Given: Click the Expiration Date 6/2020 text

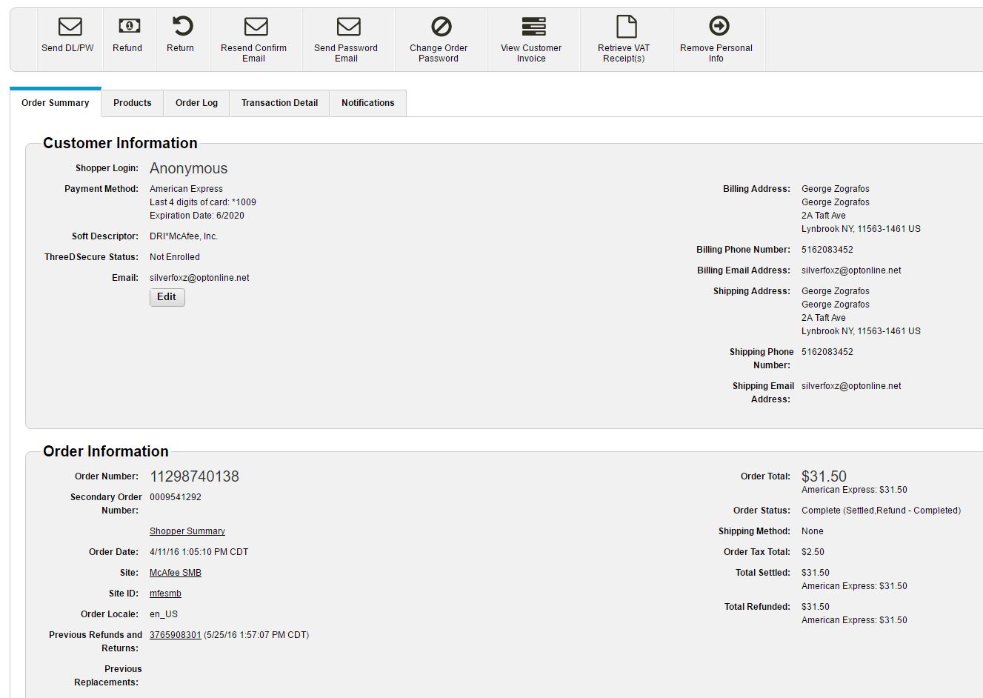Looking at the screenshot, I should click(x=197, y=216).
